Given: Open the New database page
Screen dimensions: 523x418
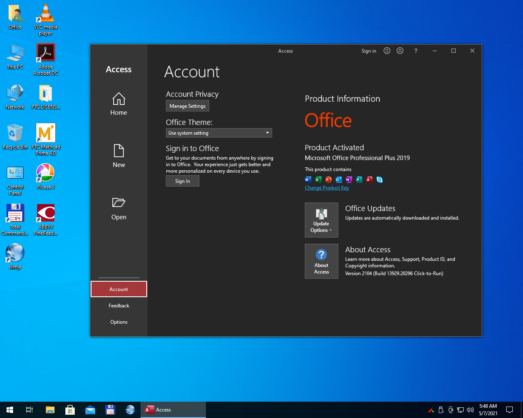Looking at the screenshot, I should click(118, 156).
